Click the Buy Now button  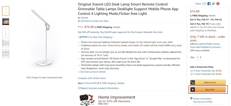click(x=208, y=90)
